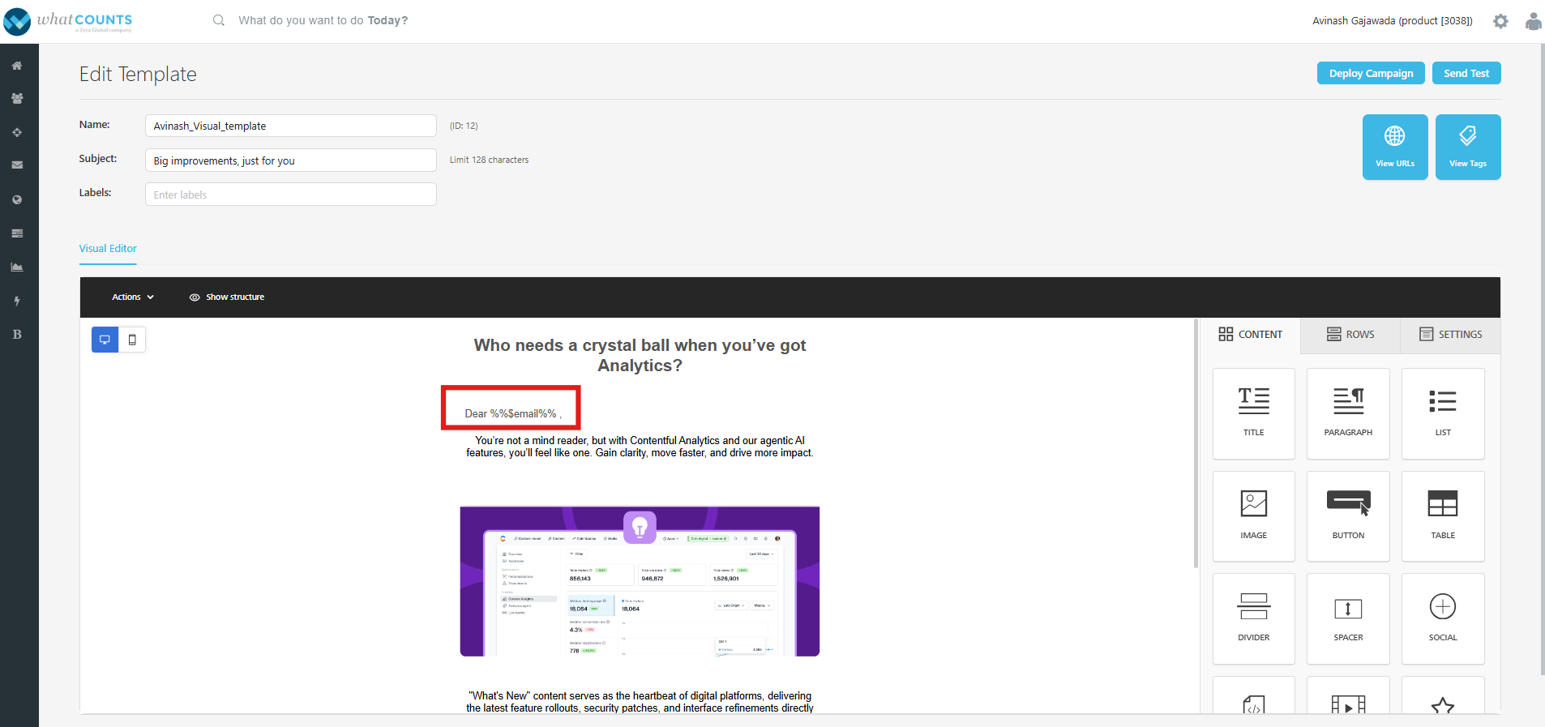Open account settings gear icon
The image size is (1545, 727).
[x=1500, y=22]
